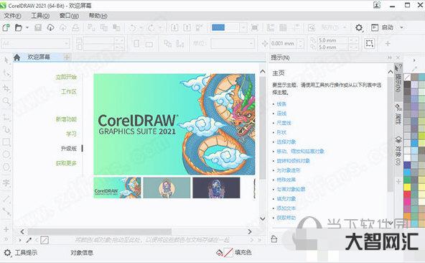Click the dragon CorelDRAW thumbnail
The width and height of the screenshot is (425, 263).
117,188
